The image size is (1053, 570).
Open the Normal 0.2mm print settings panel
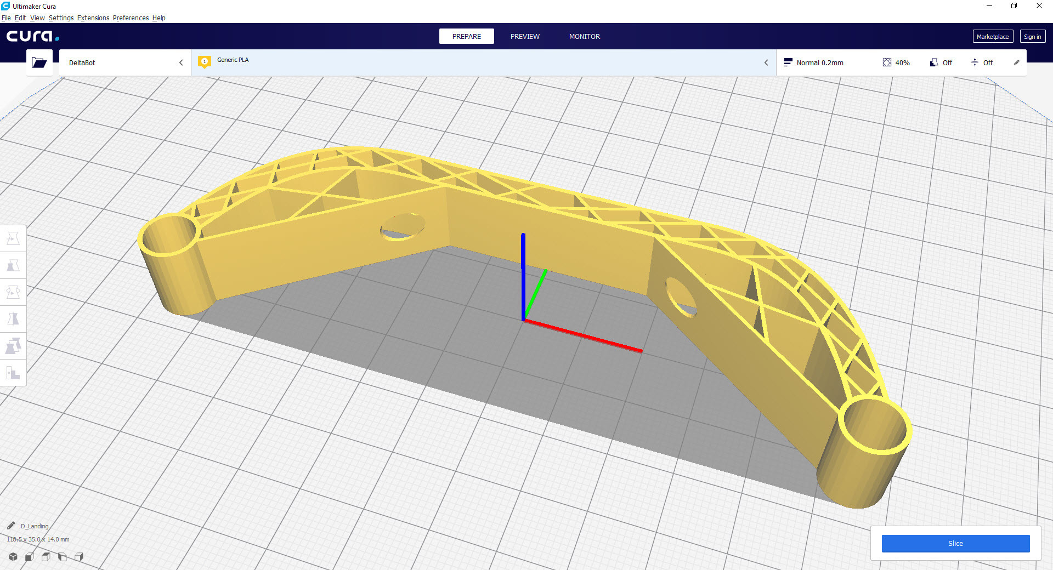pyautogui.click(x=901, y=62)
